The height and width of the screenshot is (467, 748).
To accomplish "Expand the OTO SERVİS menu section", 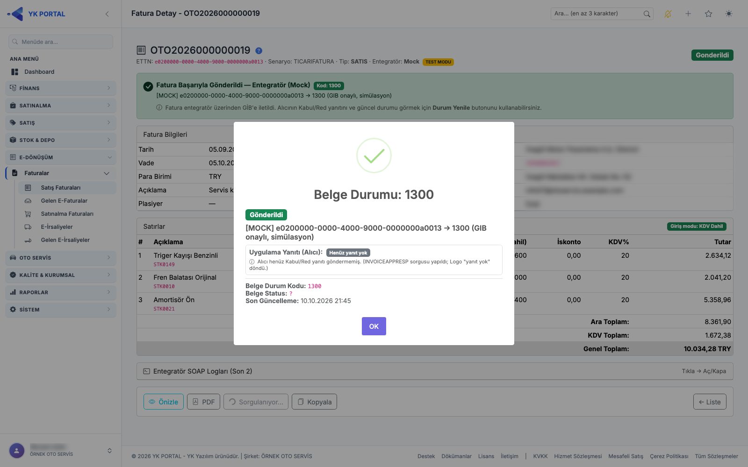I will point(61,258).
